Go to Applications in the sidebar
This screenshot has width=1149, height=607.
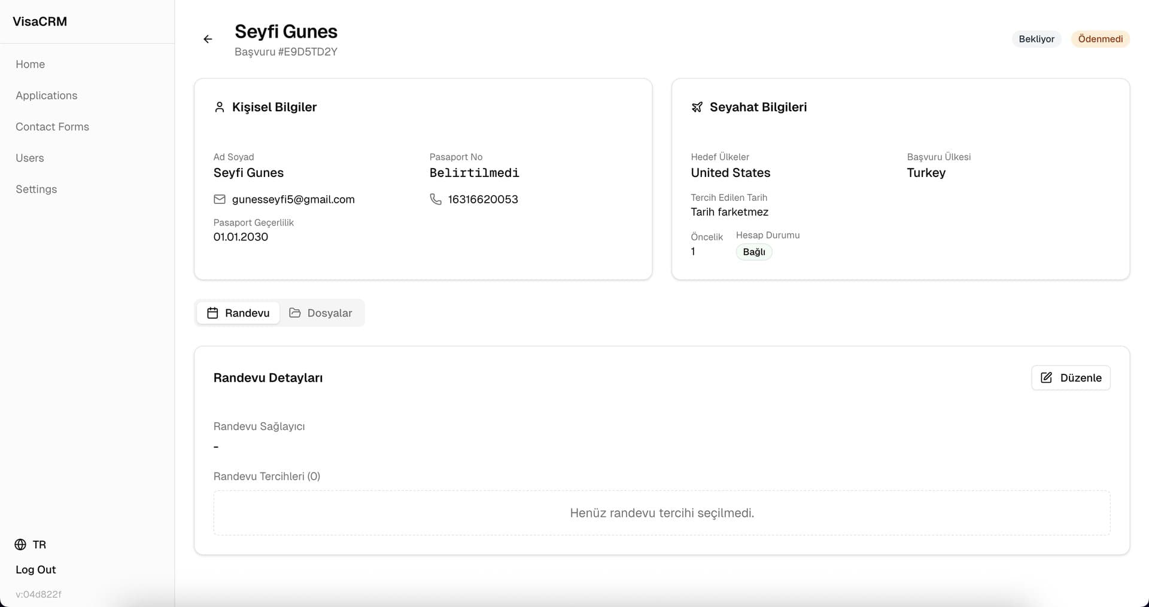(x=47, y=95)
